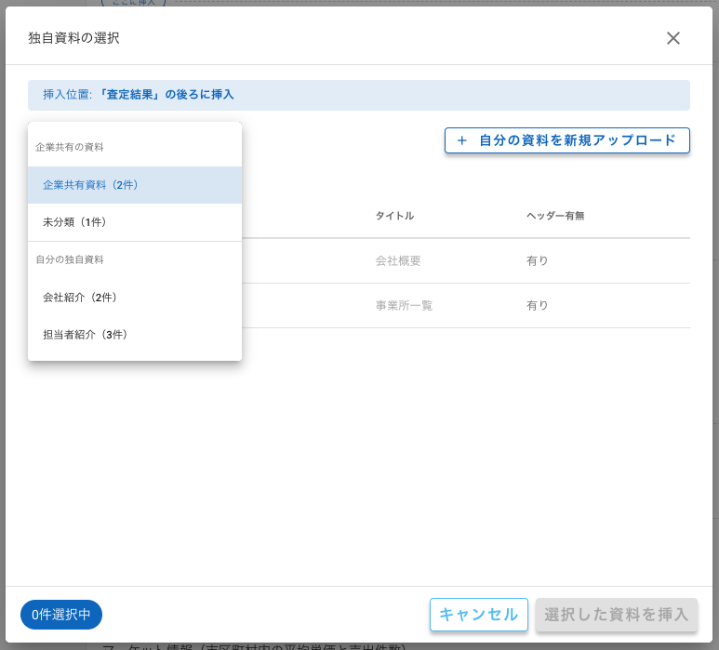
Task: Click the 挿入位置 info banner
Action: pos(359,95)
